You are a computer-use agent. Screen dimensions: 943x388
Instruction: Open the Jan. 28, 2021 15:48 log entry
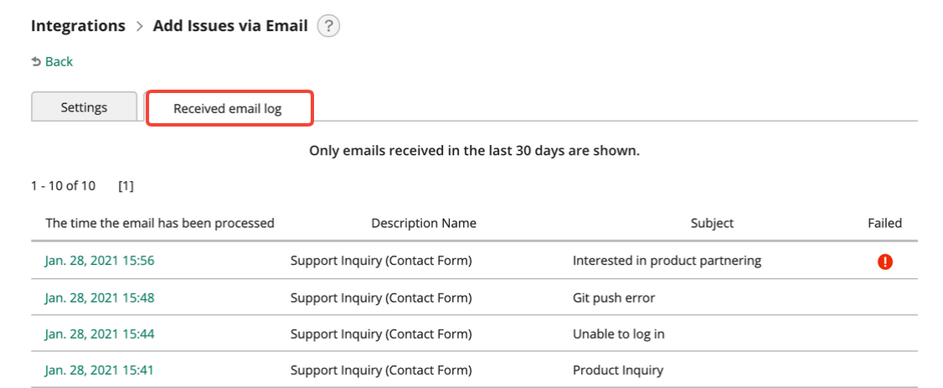(99, 297)
